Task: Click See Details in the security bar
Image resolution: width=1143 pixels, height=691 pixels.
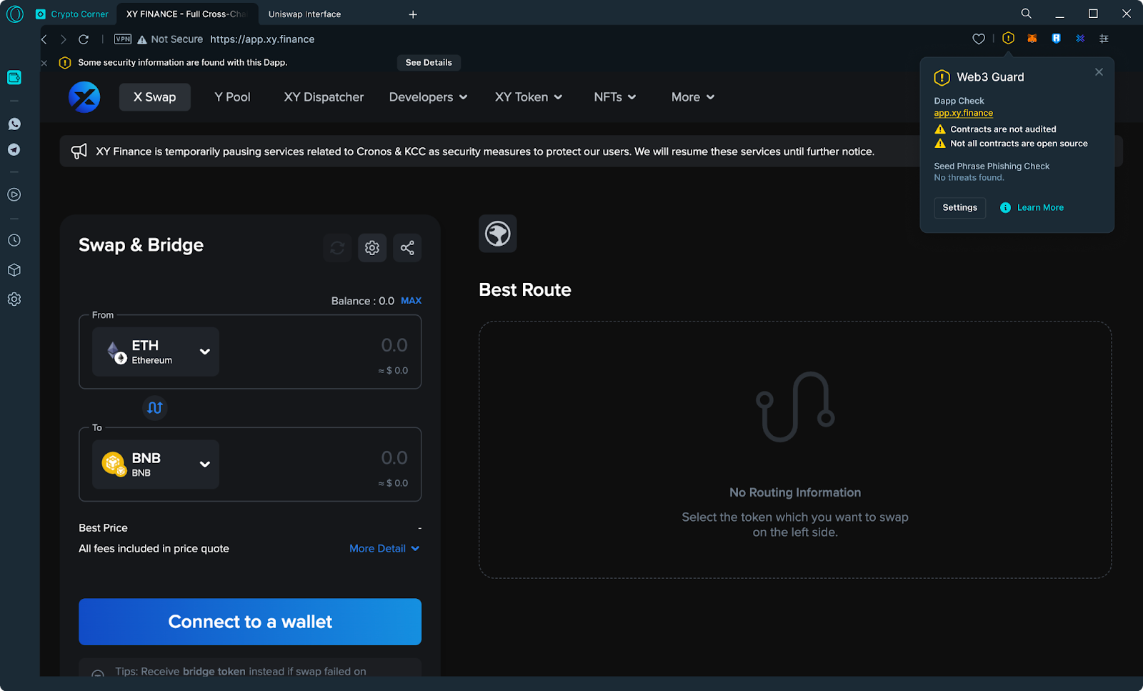Action: click(x=429, y=63)
